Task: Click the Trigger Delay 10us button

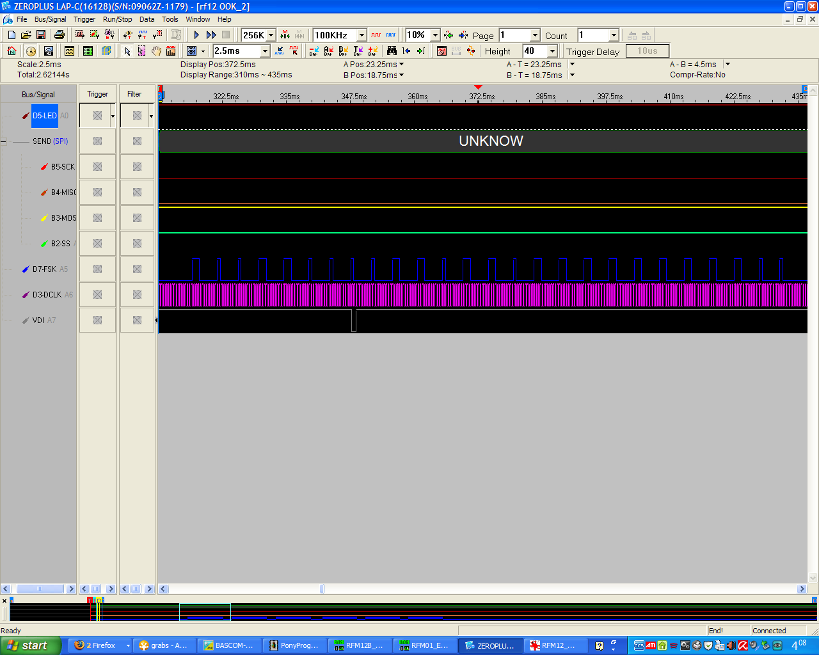Action: coord(647,51)
